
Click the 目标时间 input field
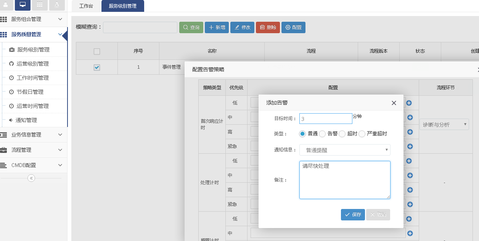click(x=325, y=119)
